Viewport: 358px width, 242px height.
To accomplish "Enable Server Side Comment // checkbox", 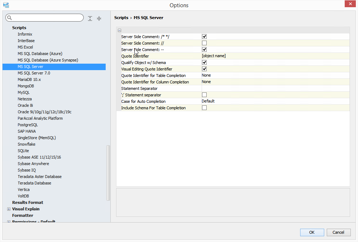I will tap(204, 43).
